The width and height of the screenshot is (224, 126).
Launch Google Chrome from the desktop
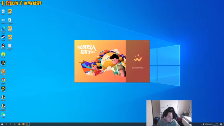[3, 81]
